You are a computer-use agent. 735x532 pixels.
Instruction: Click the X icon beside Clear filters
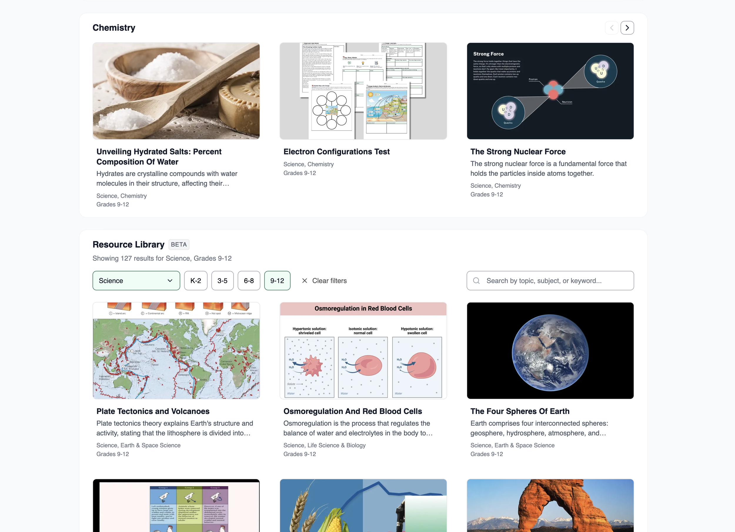click(x=304, y=281)
